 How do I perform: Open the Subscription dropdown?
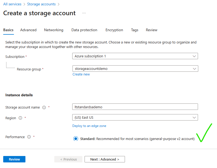pyautogui.click(x=135, y=56)
